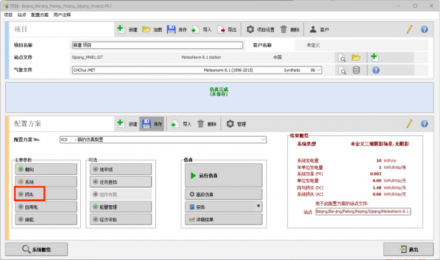
Task: Expand the 气象文件 CHChur.MET dropdown
Action: coord(318,70)
